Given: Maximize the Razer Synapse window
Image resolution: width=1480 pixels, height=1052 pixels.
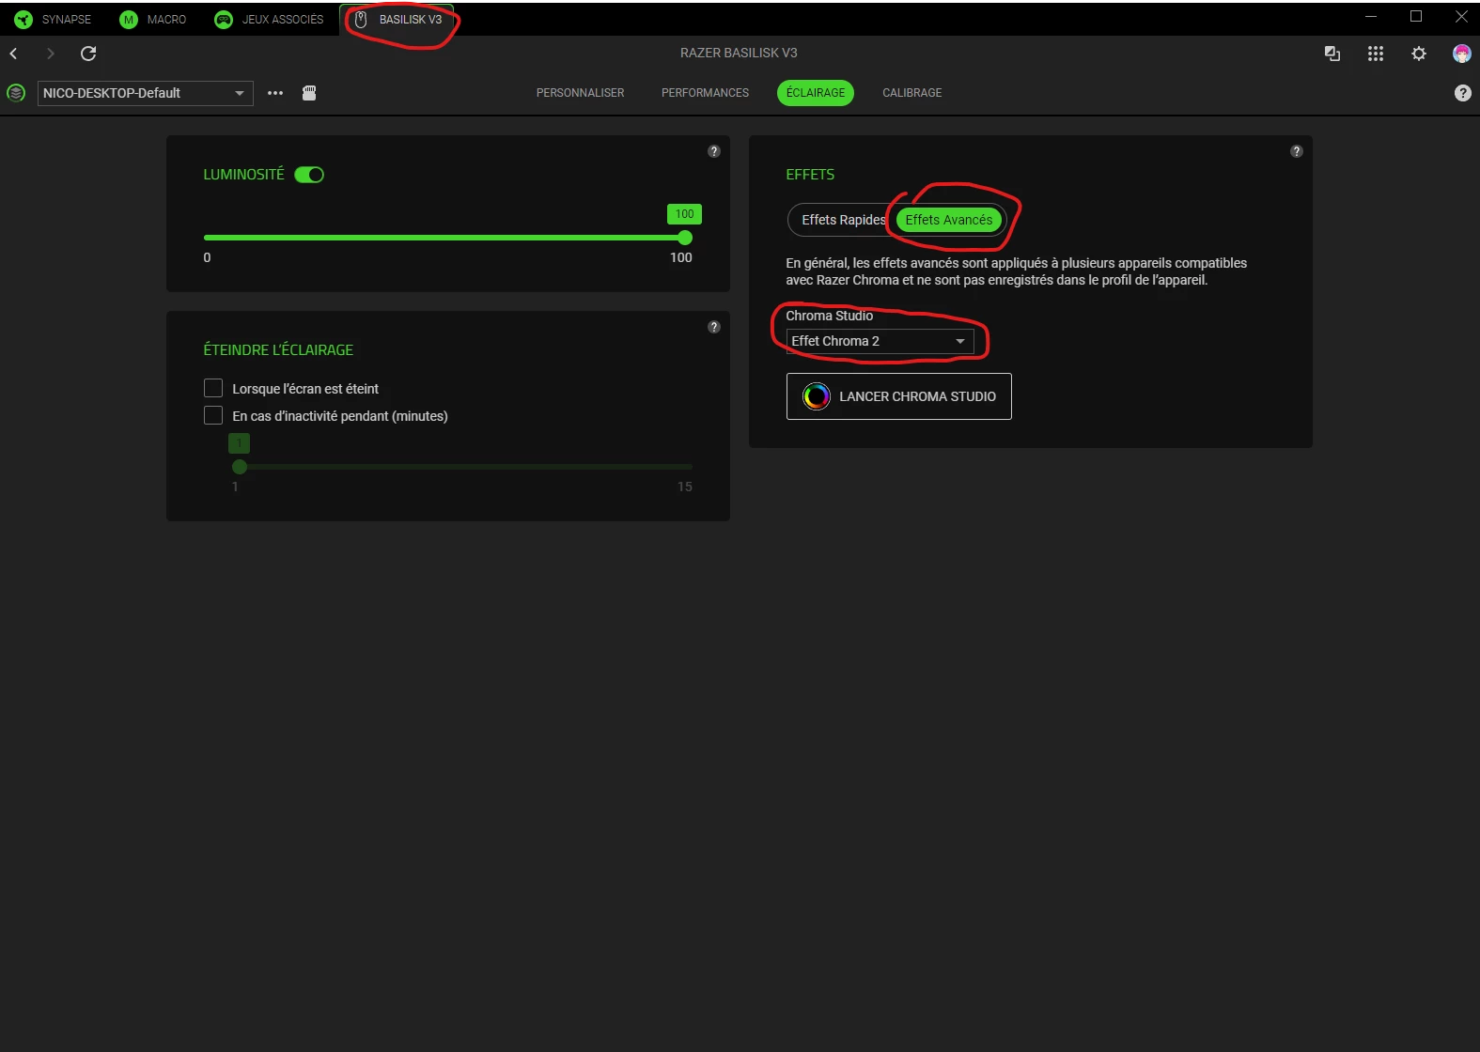Looking at the screenshot, I should tap(1416, 16).
